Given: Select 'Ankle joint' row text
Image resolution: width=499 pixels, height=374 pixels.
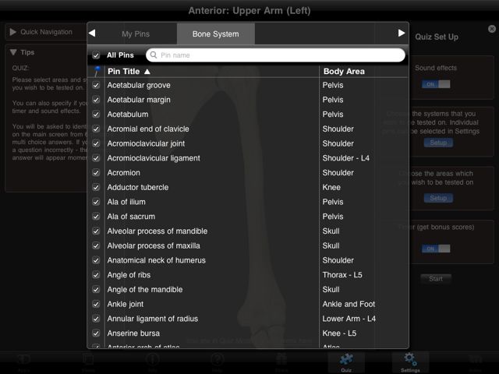Looking at the screenshot, I should point(126,305).
